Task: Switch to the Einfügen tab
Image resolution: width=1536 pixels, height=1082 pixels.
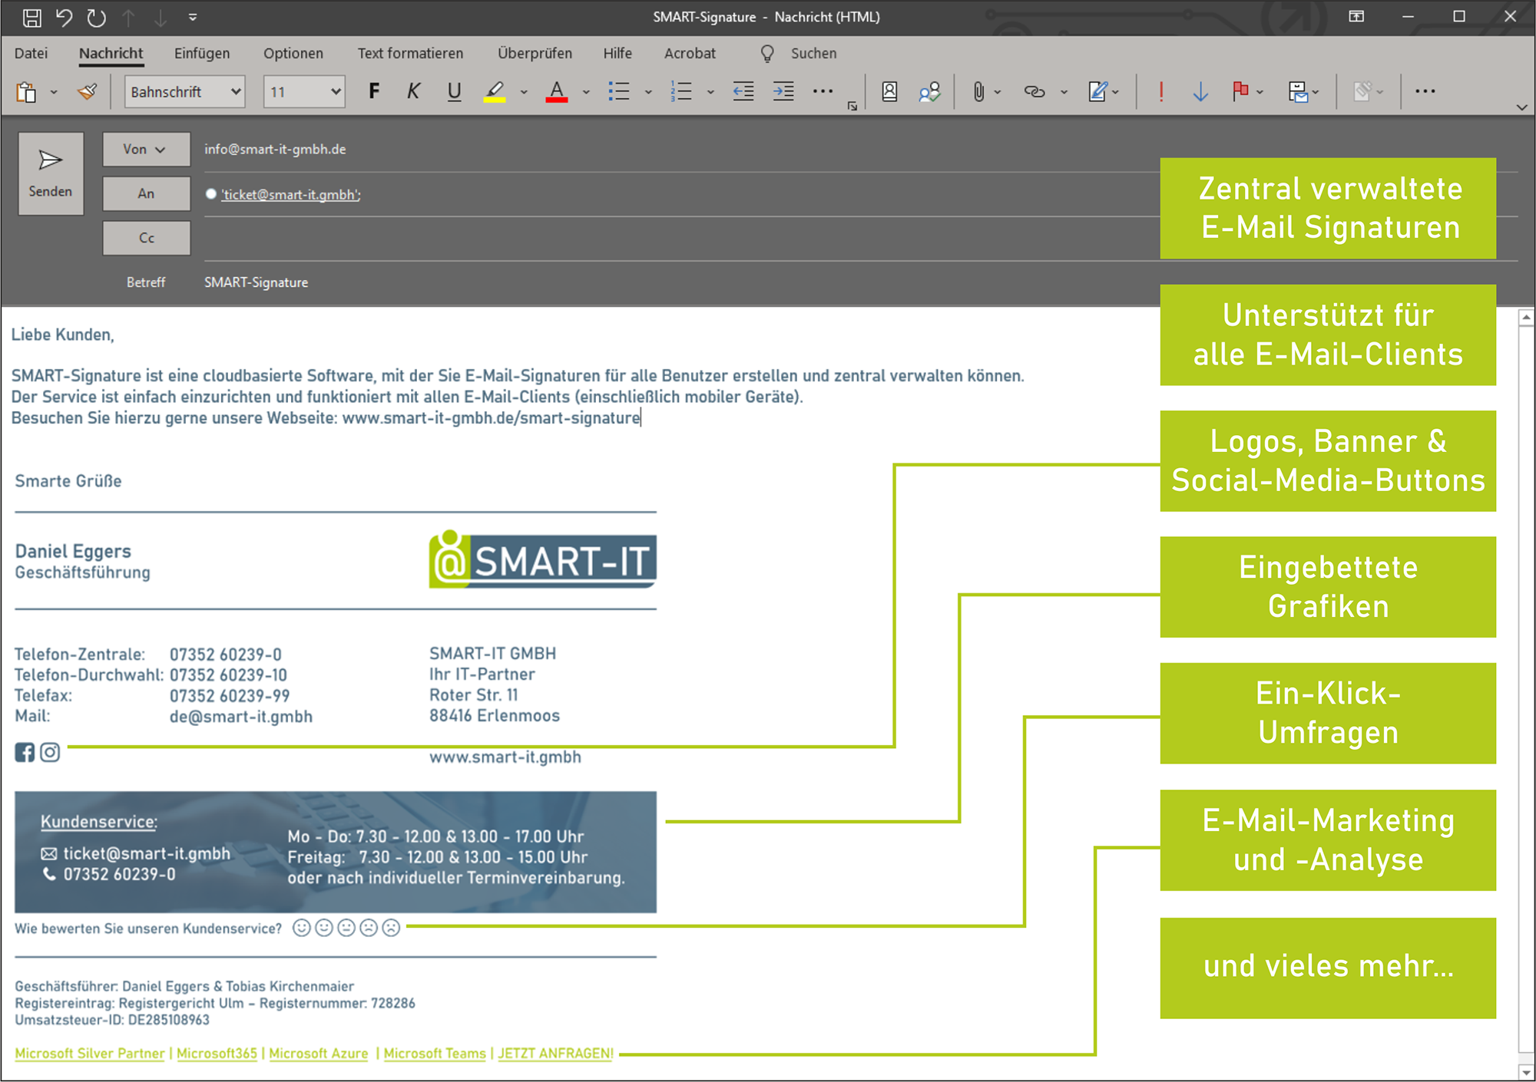Action: (x=202, y=53)
